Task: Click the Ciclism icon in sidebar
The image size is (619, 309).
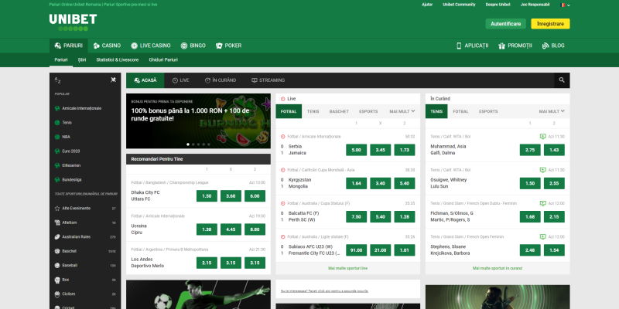Action: pos(57,294)
